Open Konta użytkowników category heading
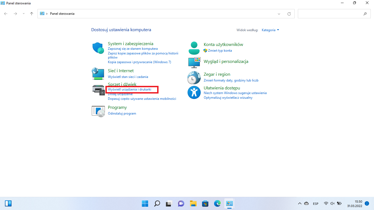The height and width of the screenshot is (210, 374). coord(223,44)
